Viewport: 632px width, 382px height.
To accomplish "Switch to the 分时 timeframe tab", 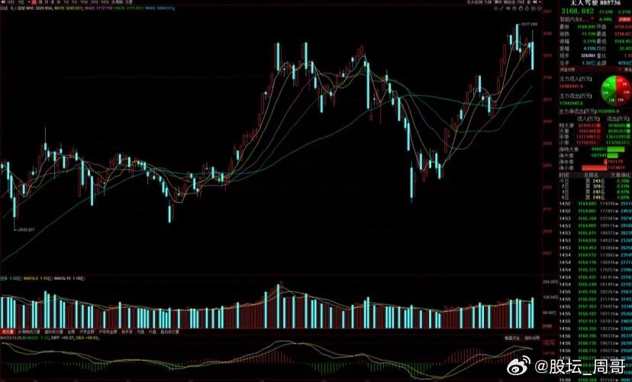I will coord(11,2).
